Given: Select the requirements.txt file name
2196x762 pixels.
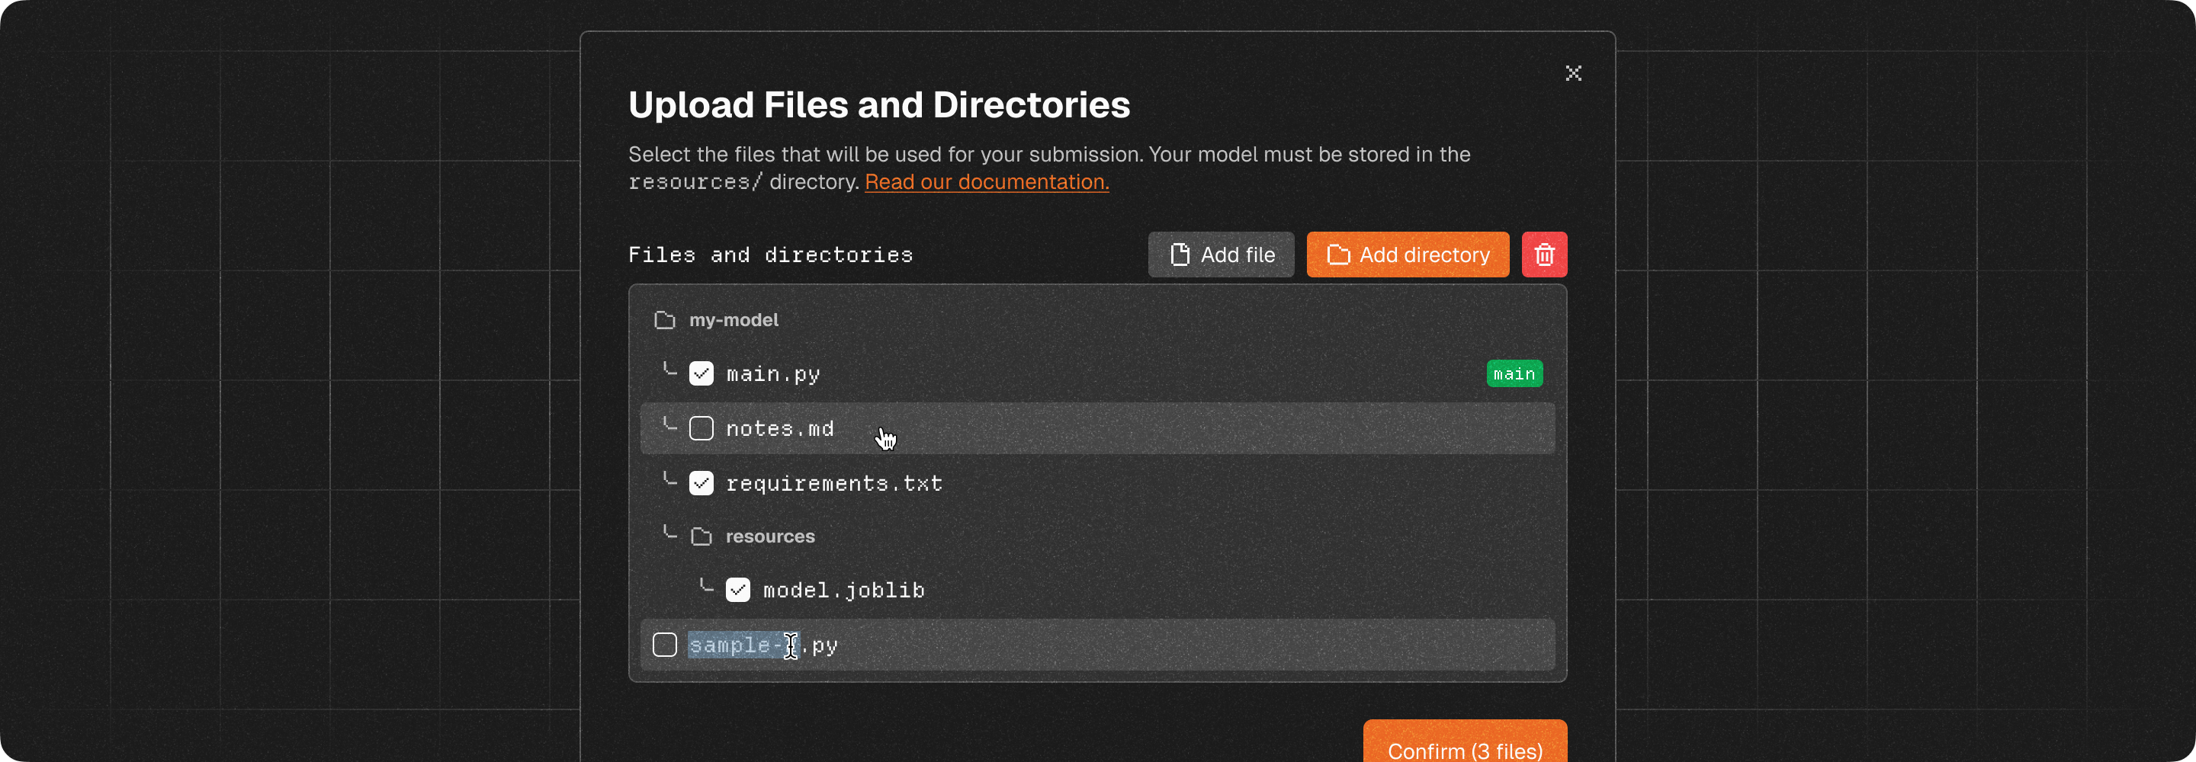Looking at the screenshot, I should click(x=833, y=483).
